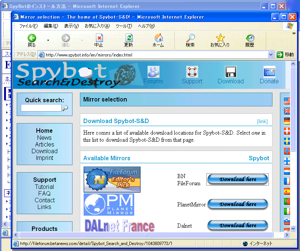Go to the ホーム home icon
The height and width of the screenshot is (251, 300).
pos(158,41)
